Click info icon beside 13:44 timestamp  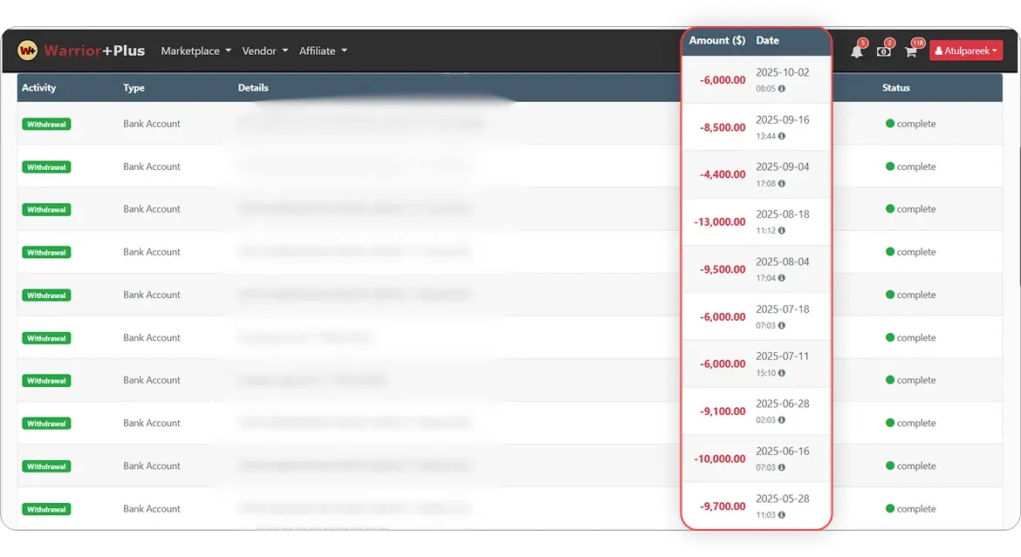pyautogui.click(x=782, y=136)
